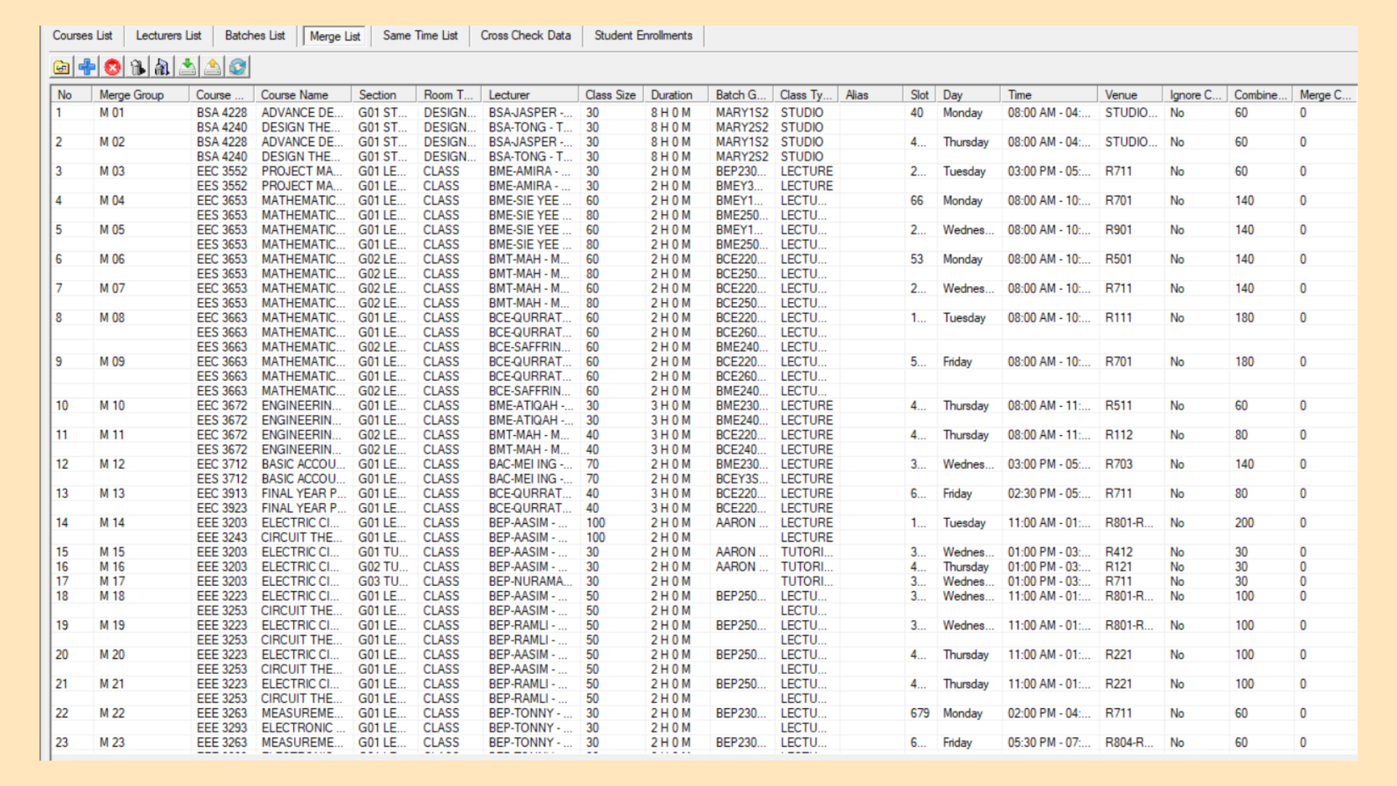
Task: Click course code BSA 4228 in row 1
Action: tap(221, 113)
